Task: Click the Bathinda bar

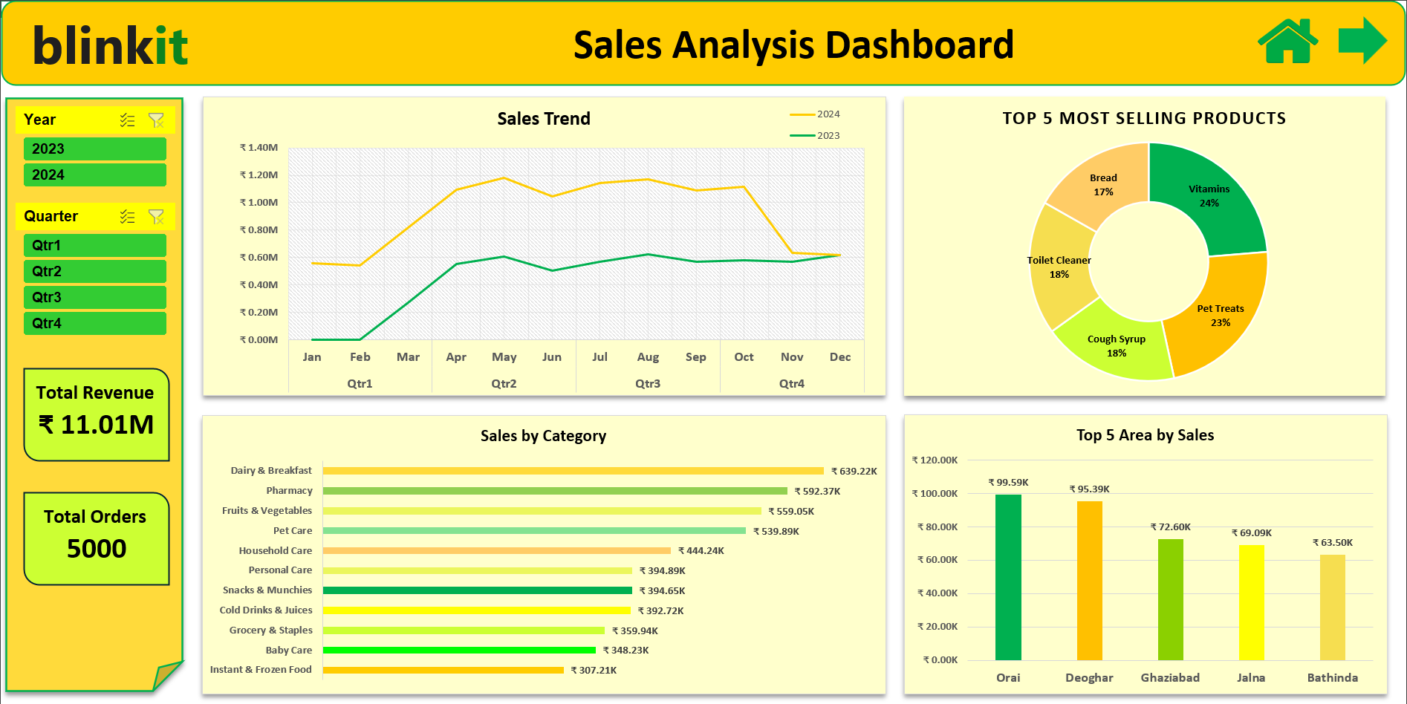Action: click(1333, 607)
